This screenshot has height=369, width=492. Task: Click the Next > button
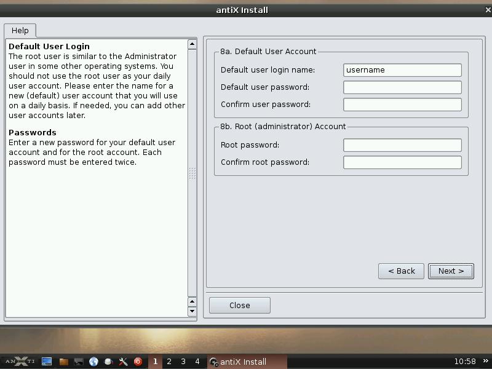pyautogui.click(x=451, y=271)
